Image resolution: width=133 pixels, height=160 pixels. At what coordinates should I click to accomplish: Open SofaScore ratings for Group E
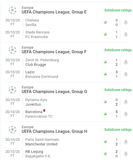[118, 10]
